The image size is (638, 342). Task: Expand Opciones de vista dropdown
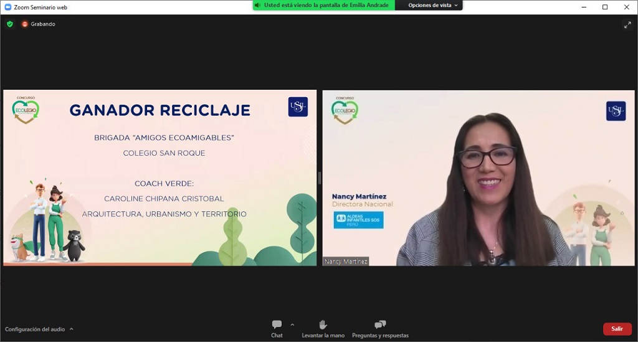(x=433, y=5)
